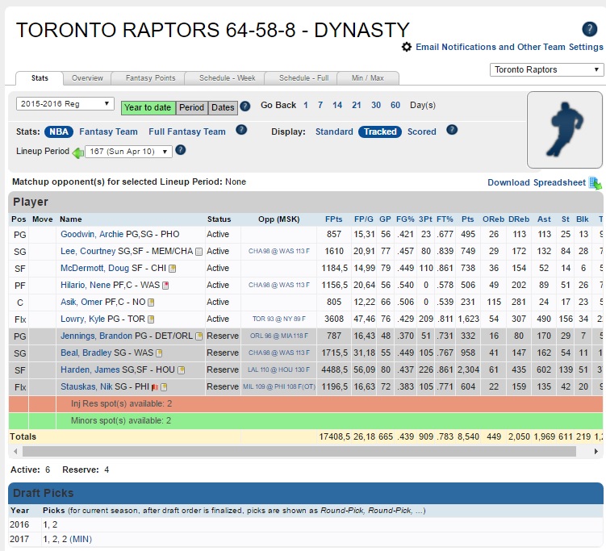
Task: Open Stauskas, Nik player link
Action: tap(86, 386)
